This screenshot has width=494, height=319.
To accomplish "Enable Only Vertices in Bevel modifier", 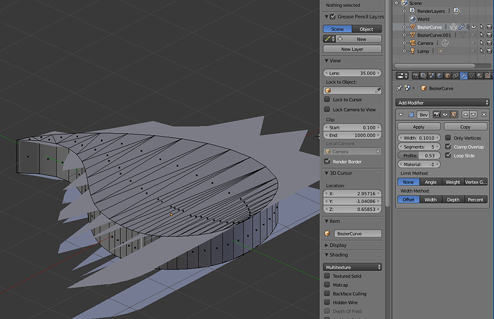I will [x=448, y=138].
